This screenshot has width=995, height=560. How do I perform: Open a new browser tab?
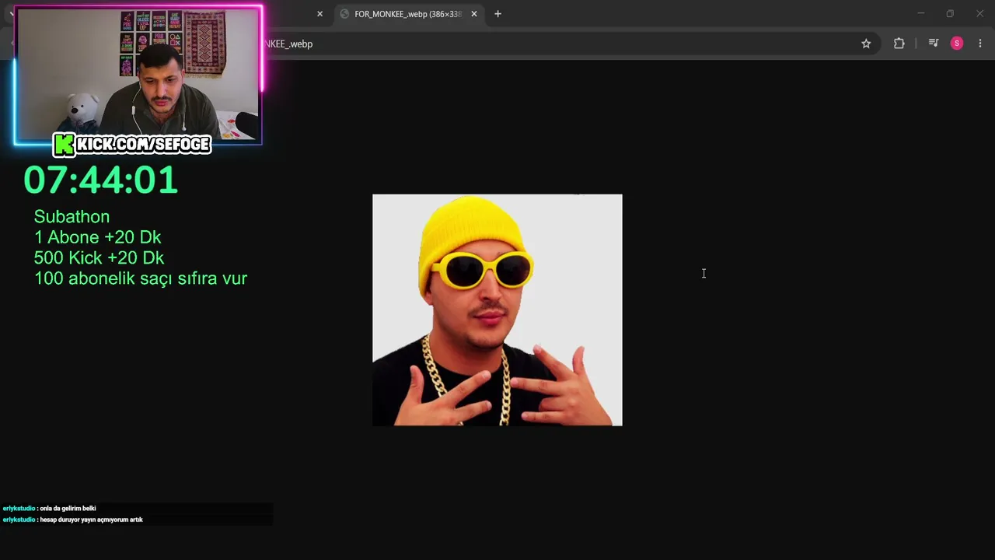coord(497,14)
